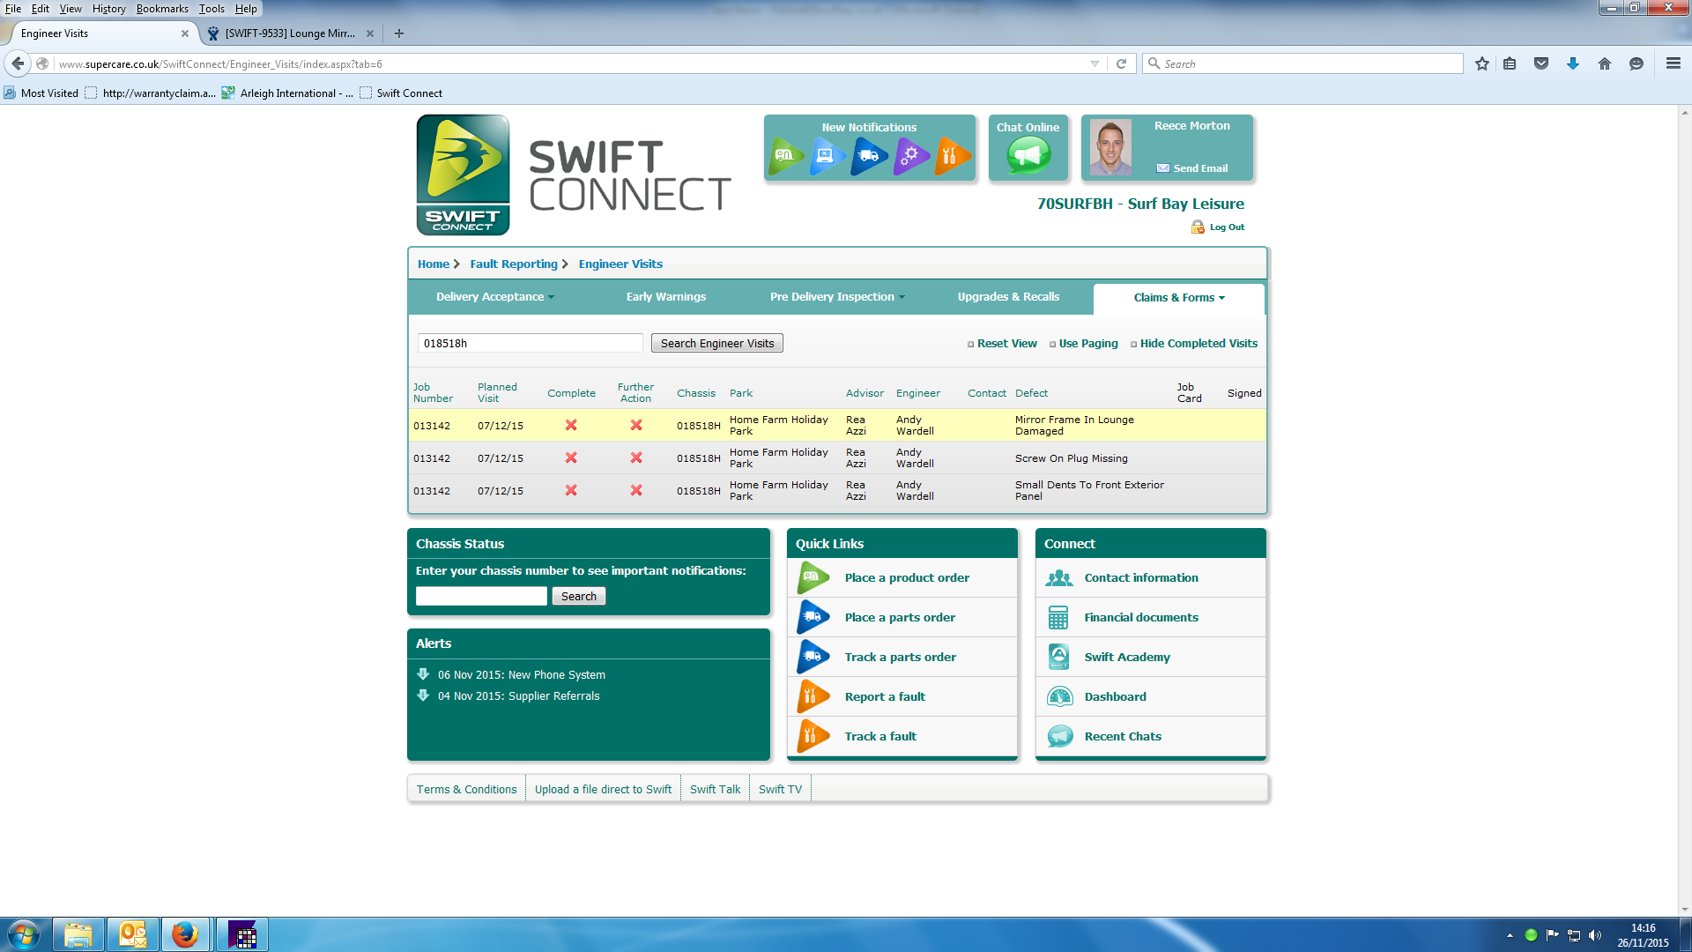Viewport: 1692px width, 952px height.
Task: Switch to the Early Warnings tab
Action: tap(665, 297)
